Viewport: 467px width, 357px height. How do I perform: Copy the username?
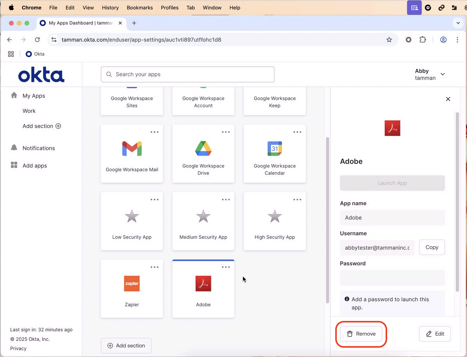(x=432, y=247)
